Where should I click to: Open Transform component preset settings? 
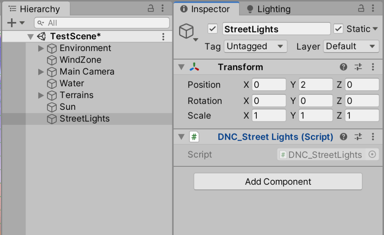[x=358, y=67]
